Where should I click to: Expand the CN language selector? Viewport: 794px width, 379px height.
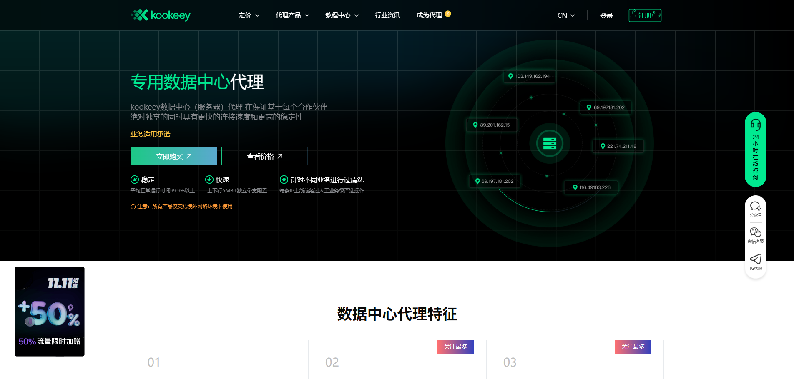tap(565, 15)
